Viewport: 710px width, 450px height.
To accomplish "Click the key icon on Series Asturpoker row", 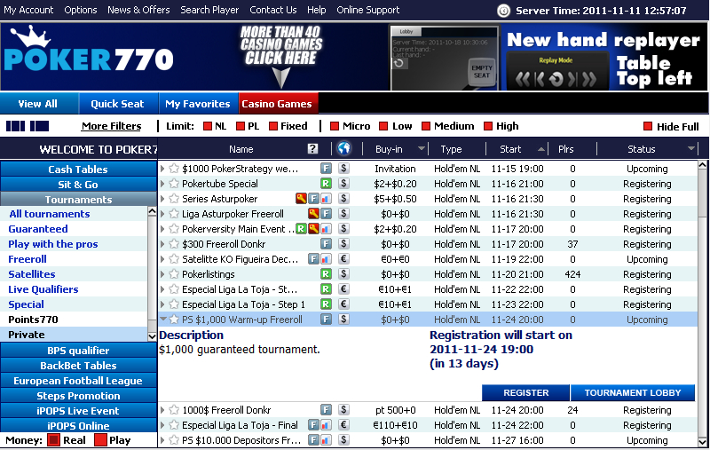I will click(x=301, y=198).
